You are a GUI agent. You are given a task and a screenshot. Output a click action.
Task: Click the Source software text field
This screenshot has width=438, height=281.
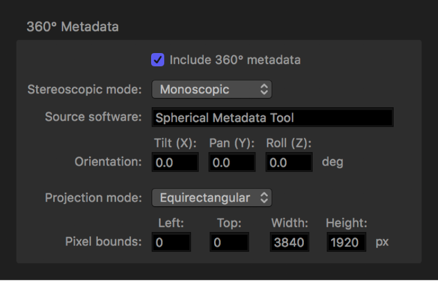click(x=272, y=118)
